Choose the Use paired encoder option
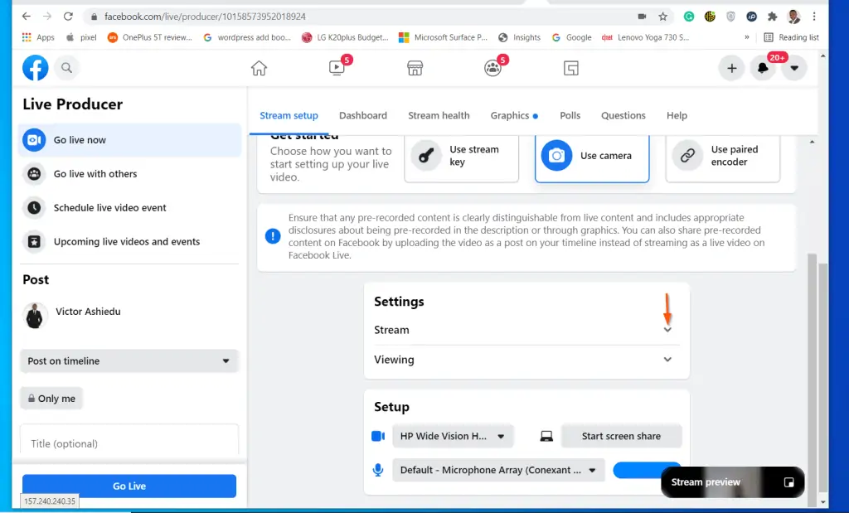Screen dimensions: 849x513 723,157
